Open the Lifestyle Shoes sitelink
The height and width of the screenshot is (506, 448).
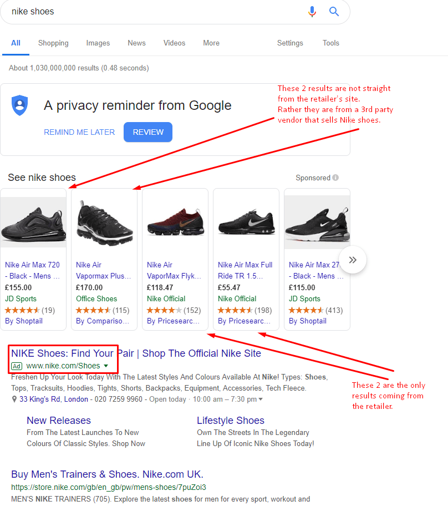click(231, 421)
